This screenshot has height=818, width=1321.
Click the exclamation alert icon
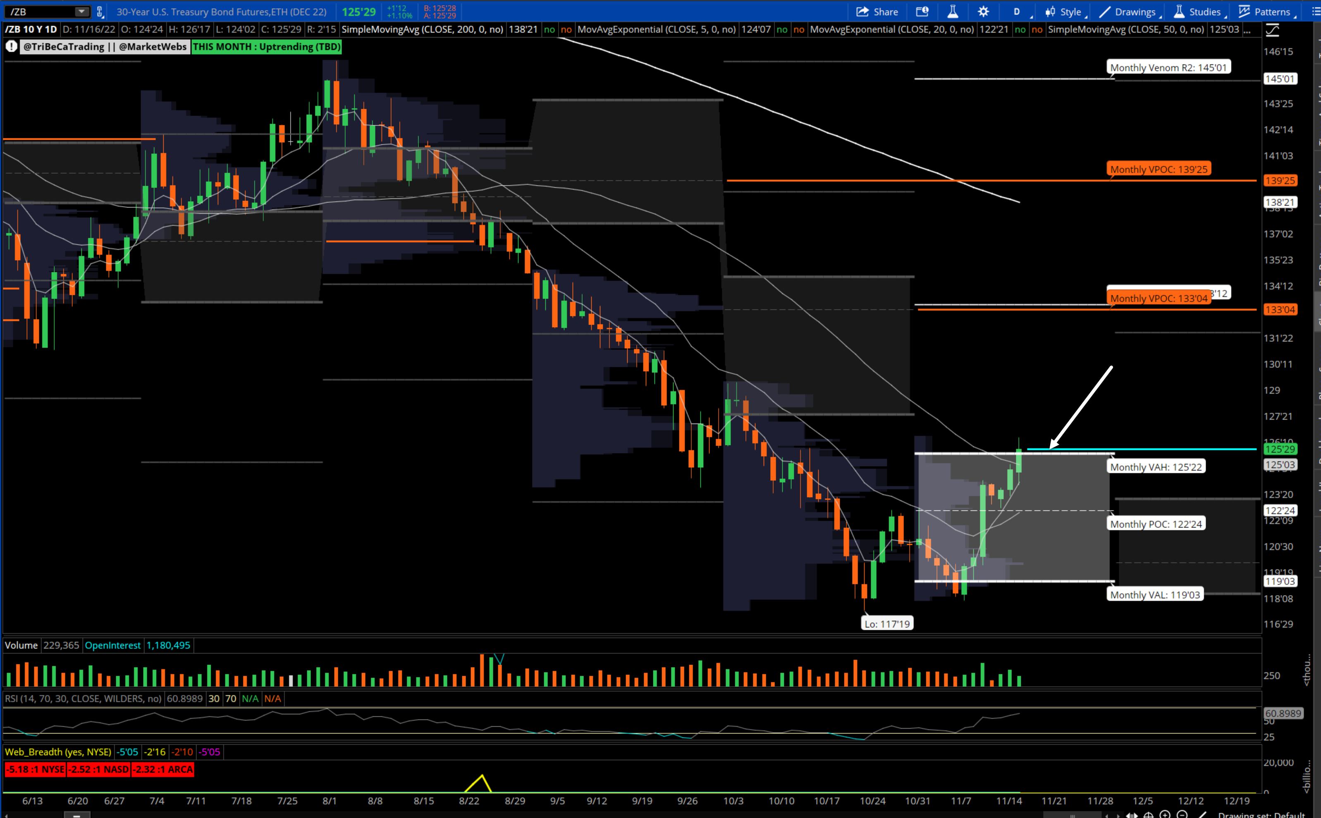11,47
